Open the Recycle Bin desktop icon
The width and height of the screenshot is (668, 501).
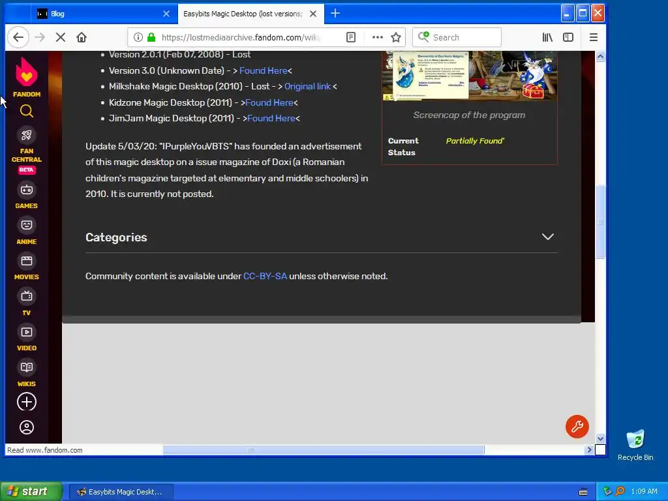point(635,445)
